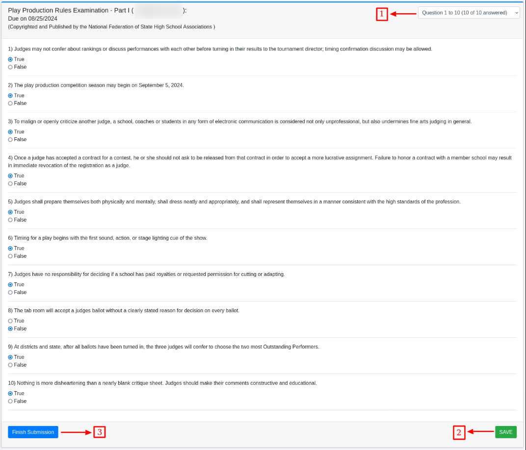Click the Finish Submission button
526x450 pixels.
[x=33, y=432]
